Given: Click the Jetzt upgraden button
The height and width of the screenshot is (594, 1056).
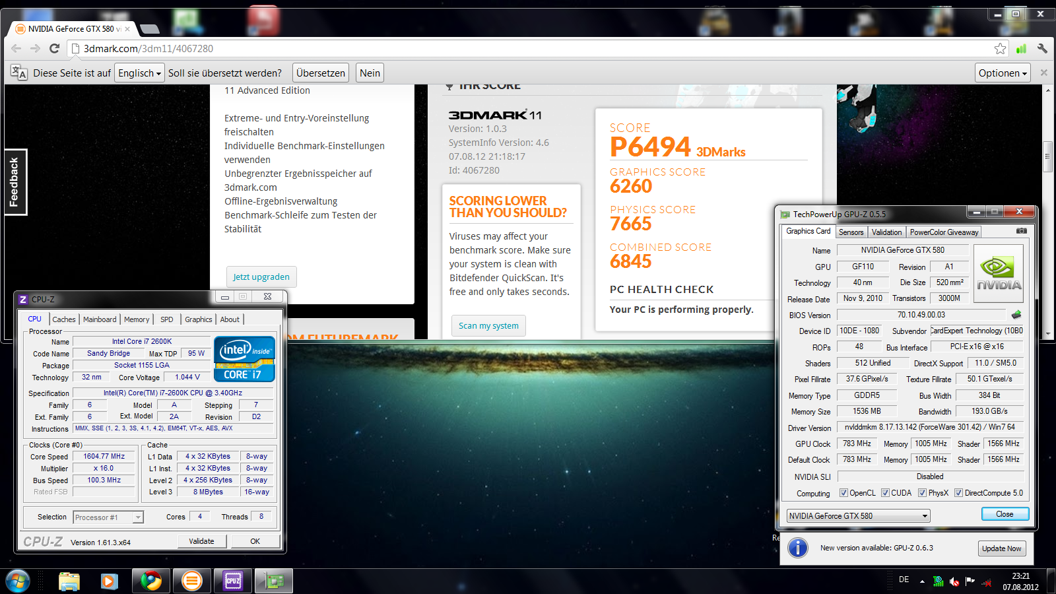Looking at the screenshot, I should [261, 277].
